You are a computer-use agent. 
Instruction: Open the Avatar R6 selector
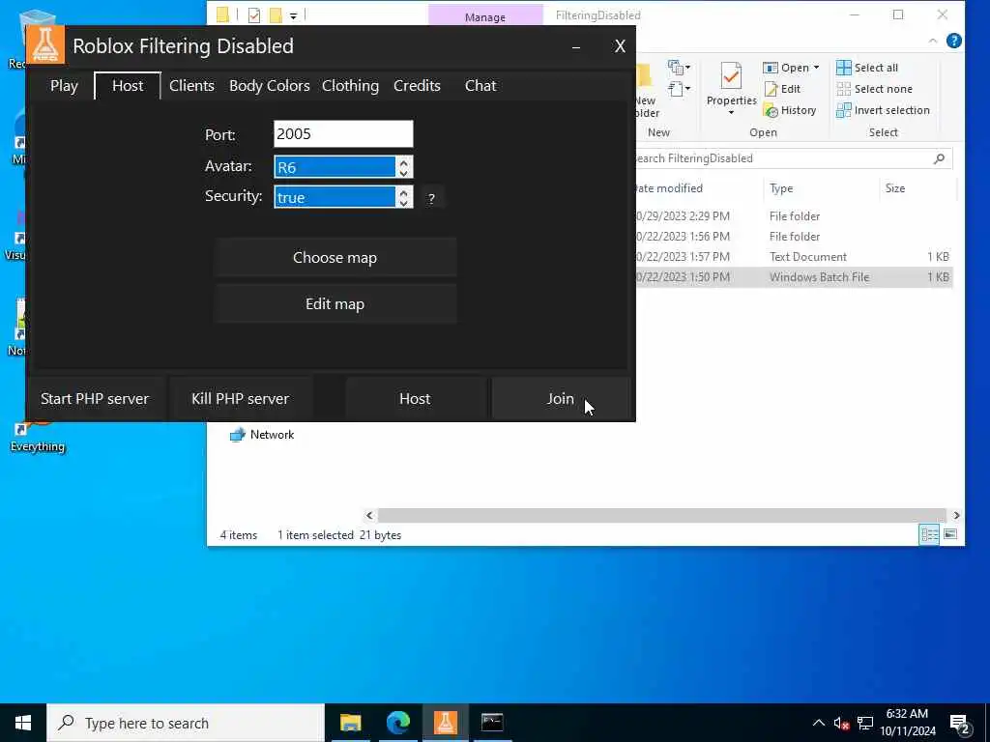[335, 167]
